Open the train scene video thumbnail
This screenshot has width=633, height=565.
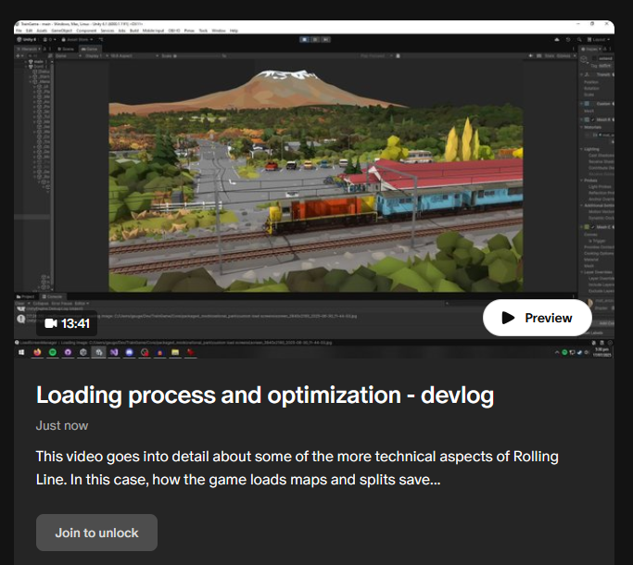pos(314,189)
